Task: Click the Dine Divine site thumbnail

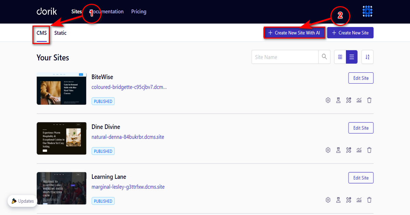Action: point(61,138)
